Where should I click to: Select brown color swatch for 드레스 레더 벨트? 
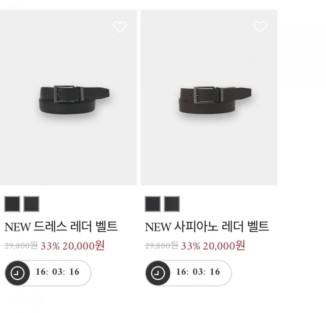click(x=32, y=204)
